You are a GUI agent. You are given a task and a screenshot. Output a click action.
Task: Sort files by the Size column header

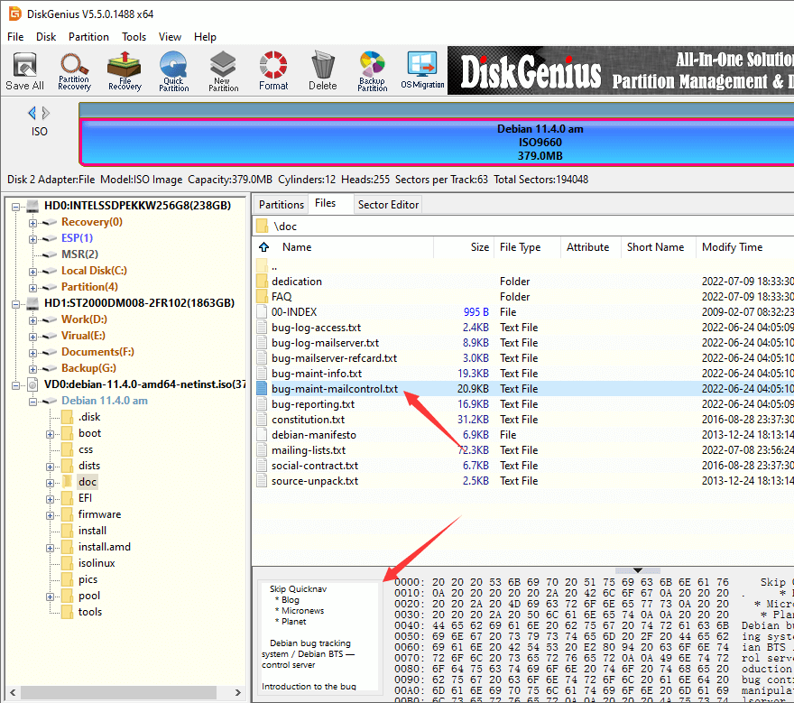(x=480, y=247)
